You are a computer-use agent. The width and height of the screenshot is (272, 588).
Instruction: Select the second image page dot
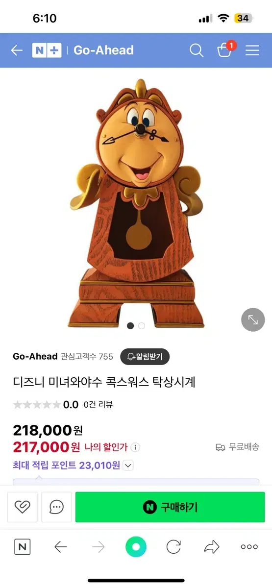click(142, 326)
